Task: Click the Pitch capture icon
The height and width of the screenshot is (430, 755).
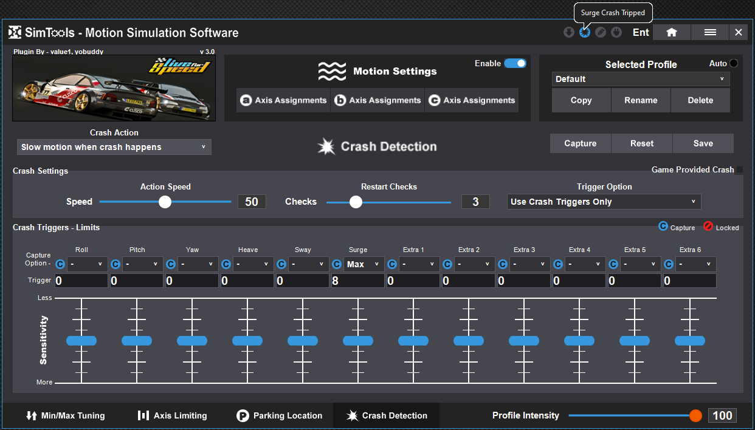Action: (115, 264)
